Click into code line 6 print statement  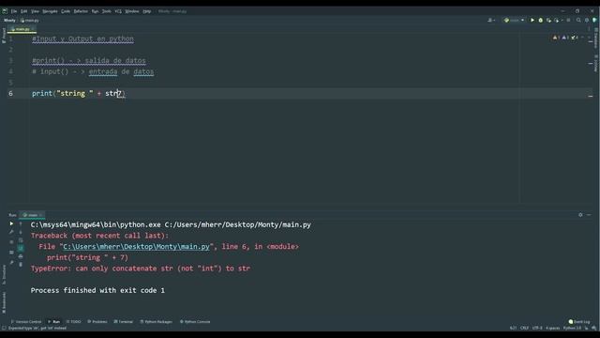(x=79, y=94)
